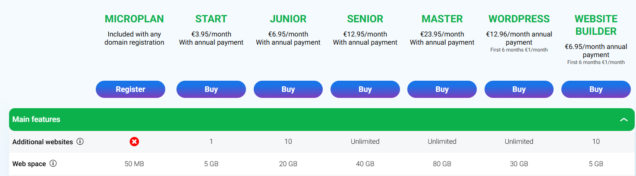
Task: Open the WEBSITE BUILDER plan title
Action: [x=595, y=25]
